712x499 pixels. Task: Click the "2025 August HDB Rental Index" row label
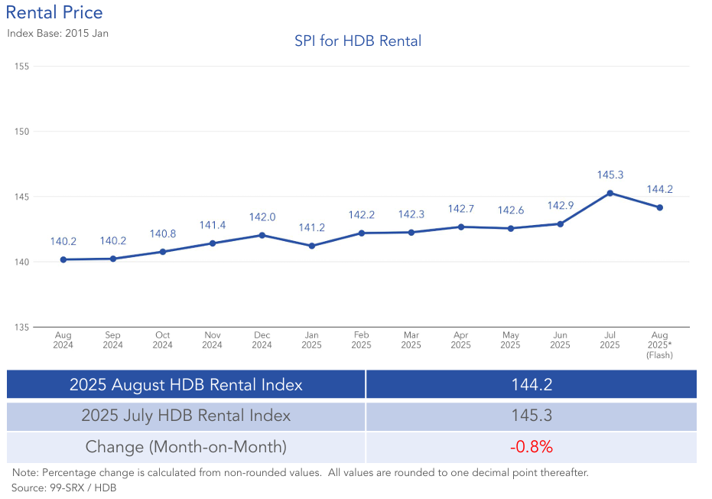click(x=186, y=384)
